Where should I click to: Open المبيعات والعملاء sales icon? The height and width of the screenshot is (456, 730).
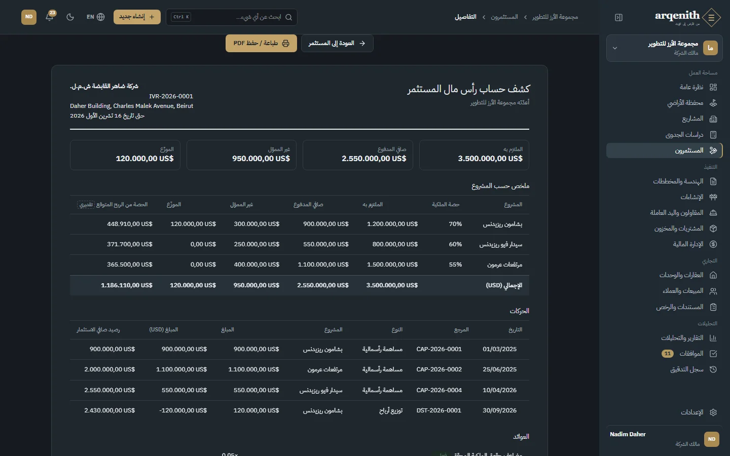click(x=713, y=291)
